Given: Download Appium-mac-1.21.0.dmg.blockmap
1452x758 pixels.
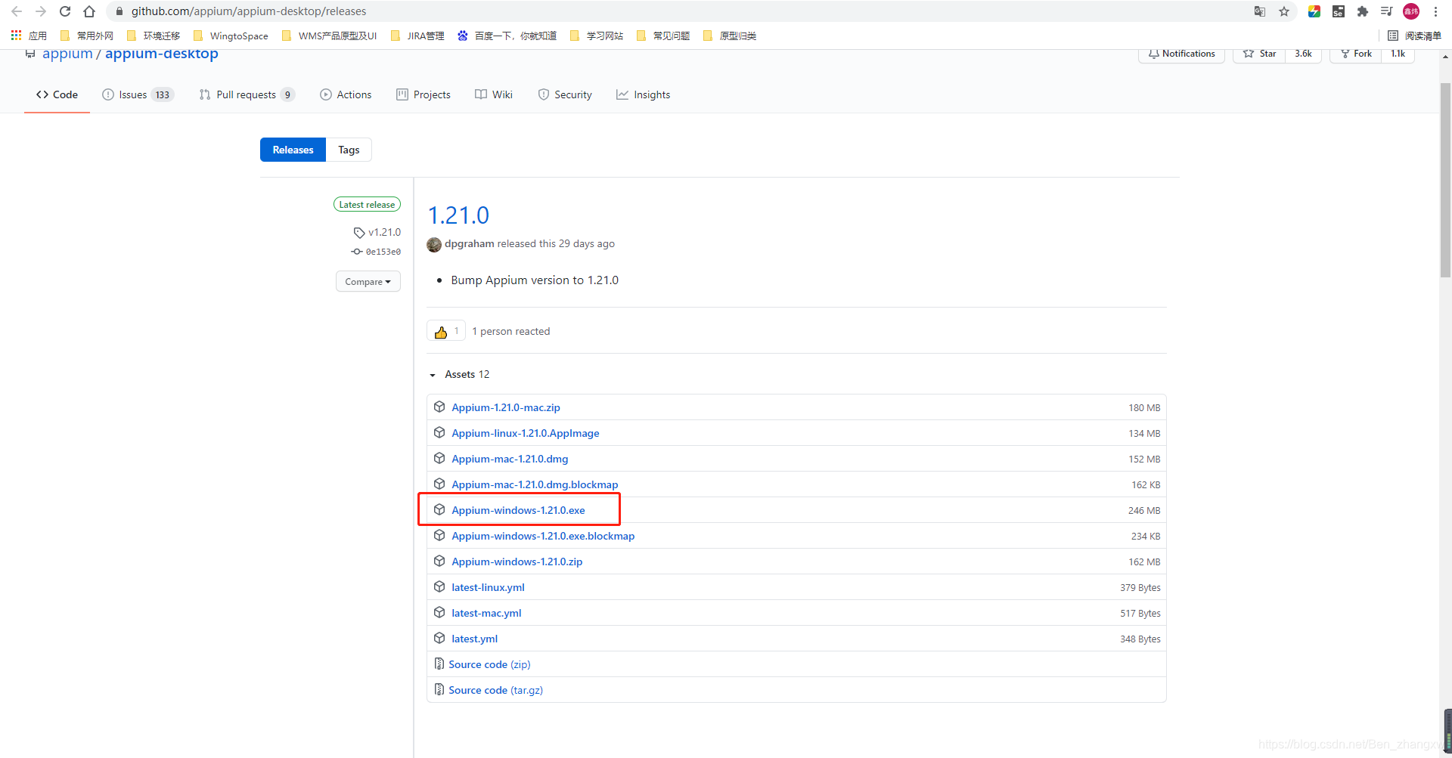Looking at the screenshot, I should pos(535,484).
